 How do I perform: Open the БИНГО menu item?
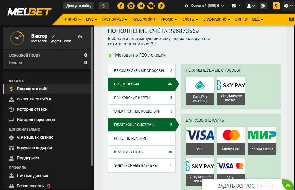click(x=241, y=19)
